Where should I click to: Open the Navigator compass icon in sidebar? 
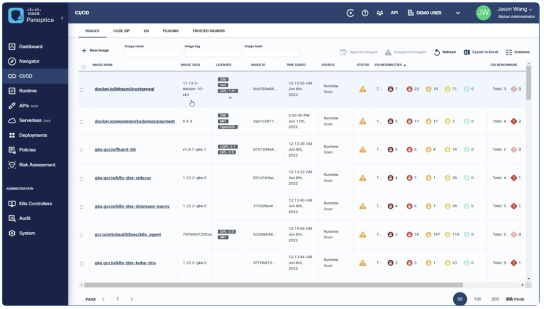12,61
